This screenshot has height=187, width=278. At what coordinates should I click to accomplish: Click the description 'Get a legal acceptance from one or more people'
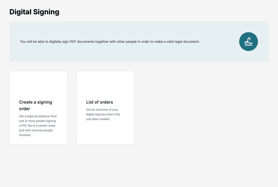(x=38, y=125)
